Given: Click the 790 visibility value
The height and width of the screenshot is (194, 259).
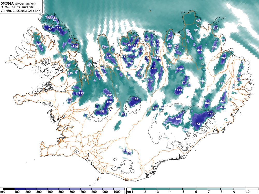Looking at the screenshot, I should point(202,81).
